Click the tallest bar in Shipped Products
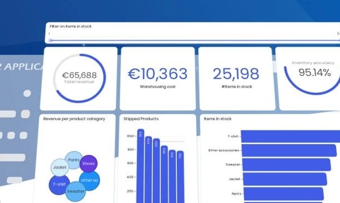 (x=141, y=166)
